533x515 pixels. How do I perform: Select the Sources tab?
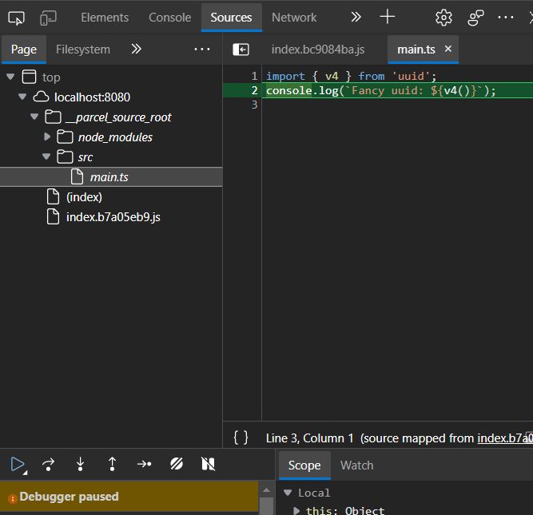tap(231, 18)
